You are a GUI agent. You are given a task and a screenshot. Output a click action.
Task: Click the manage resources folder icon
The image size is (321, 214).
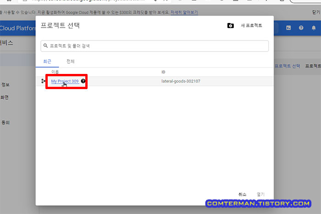click(231, 26)
